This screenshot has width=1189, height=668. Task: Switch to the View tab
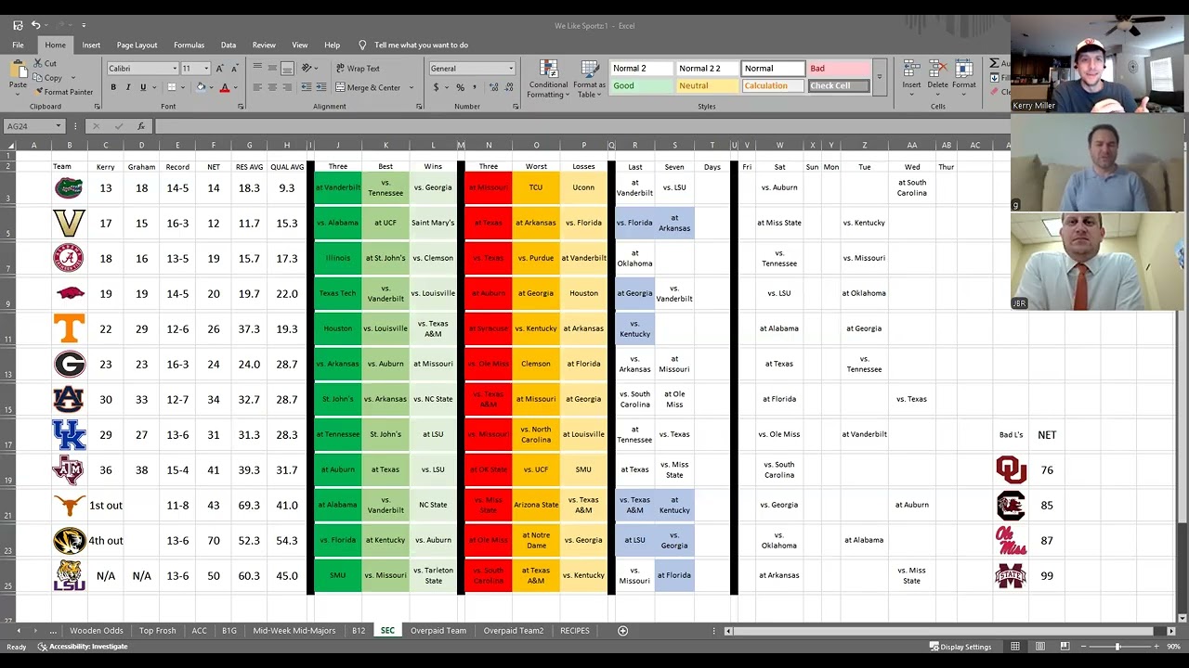(x=299, y=45)
